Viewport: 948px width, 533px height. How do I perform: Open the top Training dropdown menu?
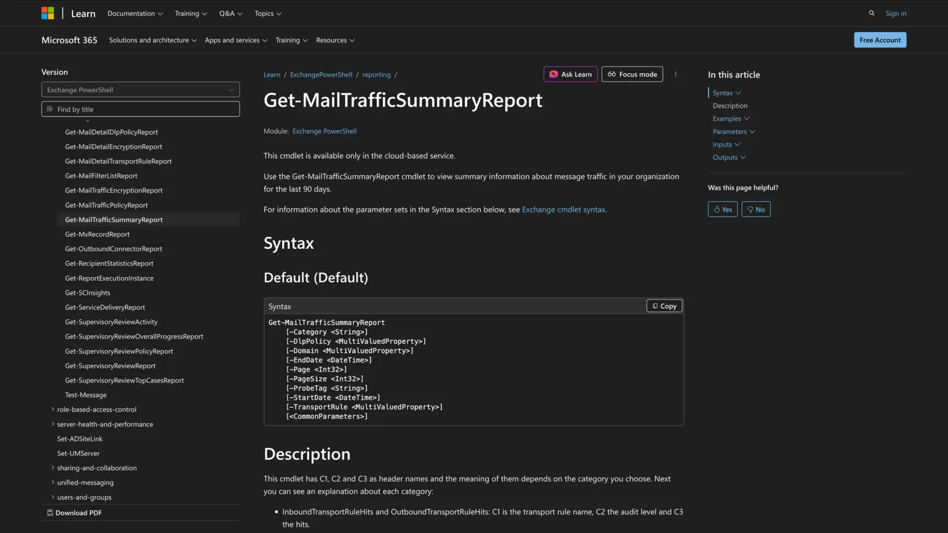point(191,13)
